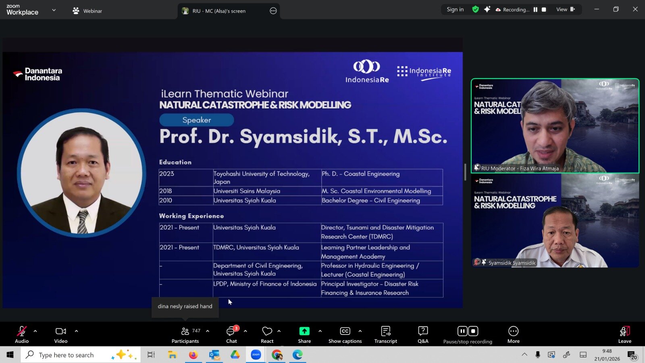
Task: Open the Participants list
Action: point(185,334)
